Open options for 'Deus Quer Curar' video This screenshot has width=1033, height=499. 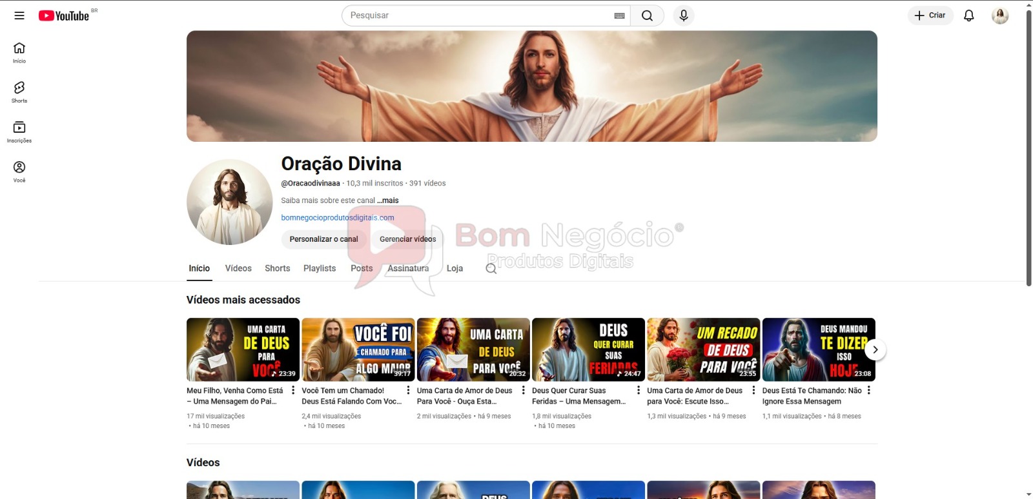[639, 391]
